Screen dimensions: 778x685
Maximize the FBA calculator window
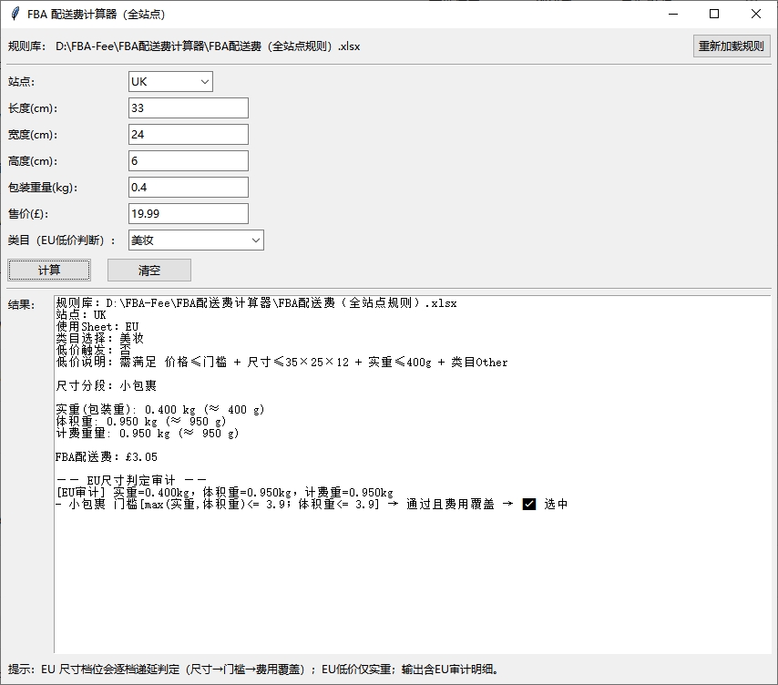pyautogui.click(x=714, y=15)
